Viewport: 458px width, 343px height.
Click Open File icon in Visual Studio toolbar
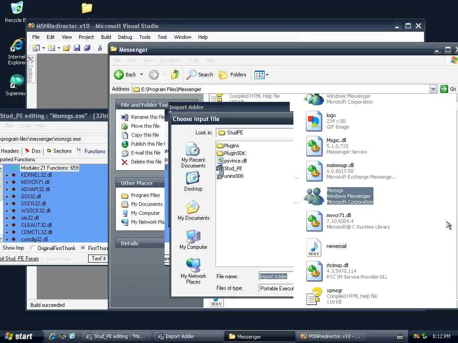tap(67, 48)
